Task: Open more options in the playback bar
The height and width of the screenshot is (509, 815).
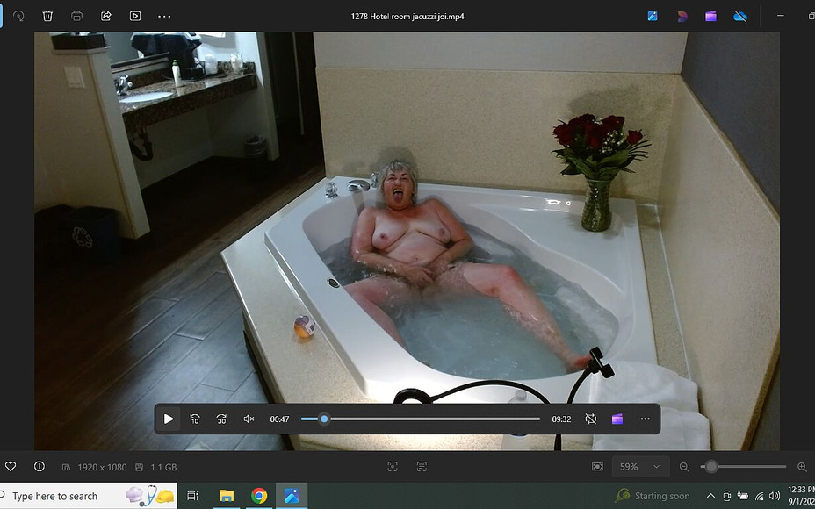Action: click(x=645, y=419)
